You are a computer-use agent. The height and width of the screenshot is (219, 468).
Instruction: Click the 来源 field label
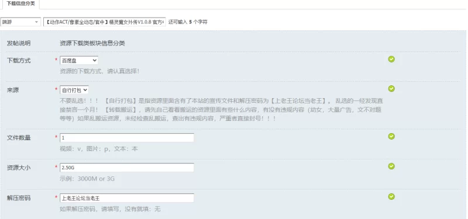pyautogui.click(x=13, y=90)
